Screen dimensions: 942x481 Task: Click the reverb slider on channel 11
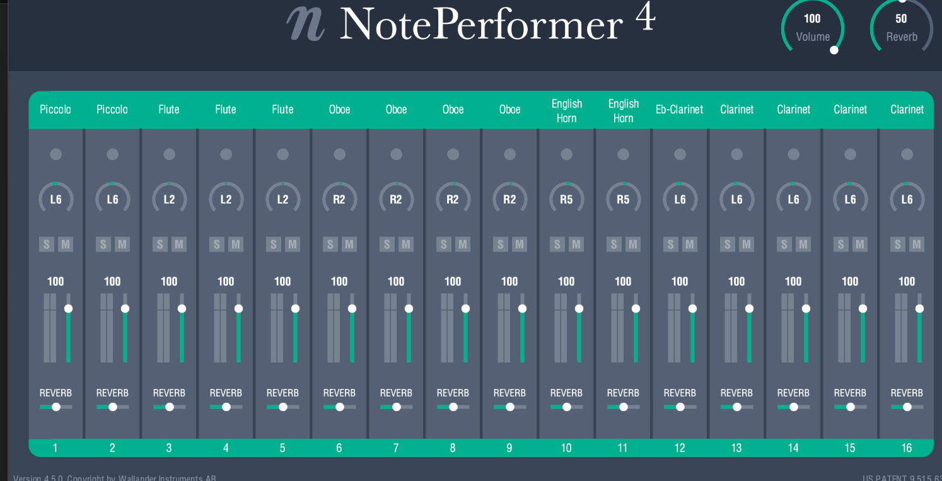pos(624,407)
